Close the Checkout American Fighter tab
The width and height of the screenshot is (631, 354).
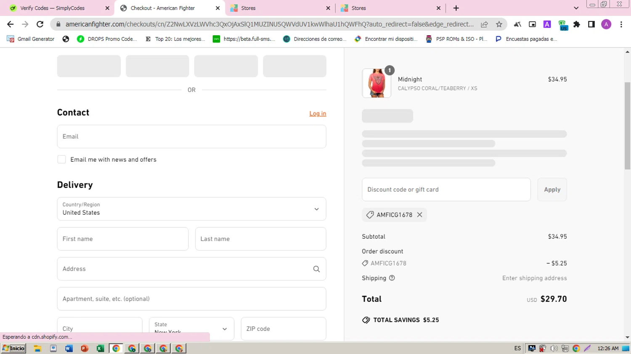click(217, 8)
